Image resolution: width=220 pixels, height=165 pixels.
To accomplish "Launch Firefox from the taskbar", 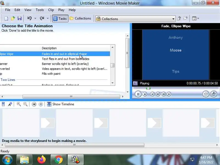I will [x=42, y=159].
